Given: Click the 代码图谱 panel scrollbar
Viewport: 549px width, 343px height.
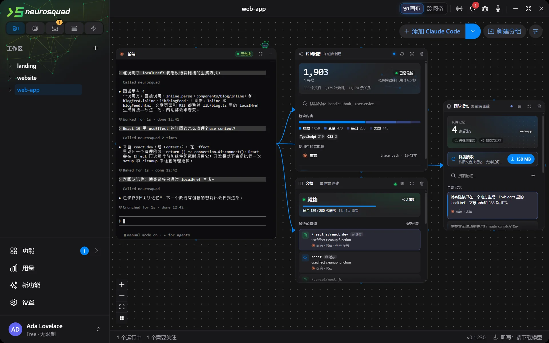Looking at the screenshot, I should point(425,110).
